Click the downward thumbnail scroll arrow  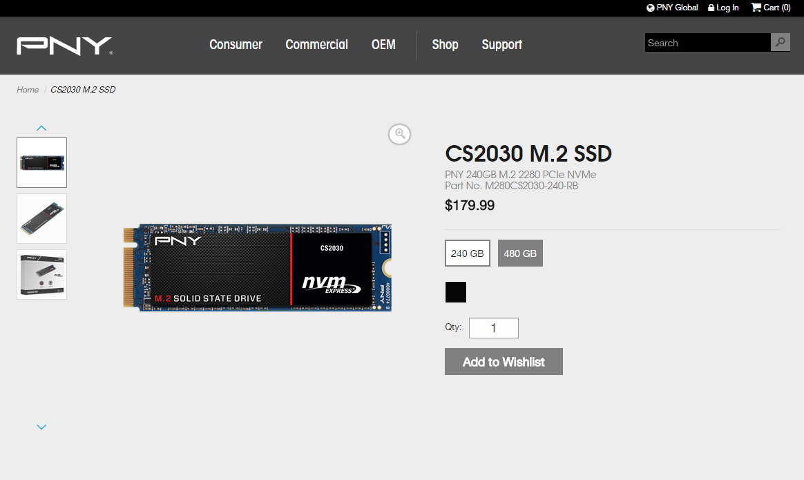click(x=41, y=426)
